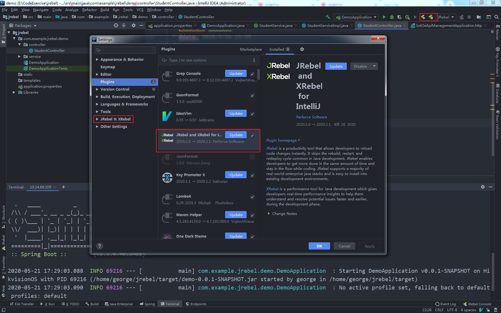
Task: Click the Search Everywhere magnifier icon
Action: click(x=497, y=17)
